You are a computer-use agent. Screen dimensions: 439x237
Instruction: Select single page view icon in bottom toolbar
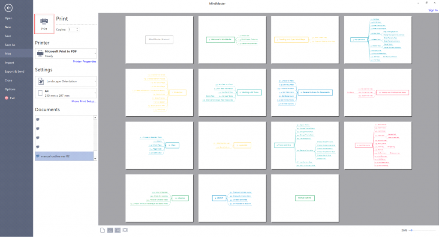pyautogui.click(x=102, y=230)
